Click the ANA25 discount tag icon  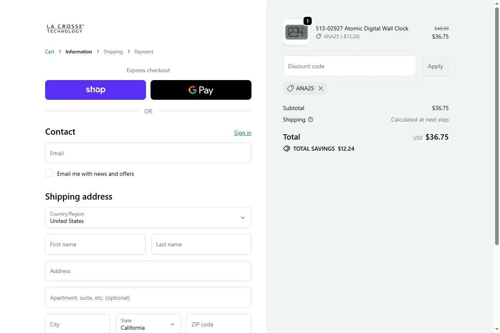point(290,88)
